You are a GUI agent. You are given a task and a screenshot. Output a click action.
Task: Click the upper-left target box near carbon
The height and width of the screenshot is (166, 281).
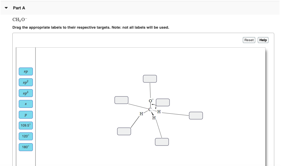pyautogui.click(x=121, y=100)
